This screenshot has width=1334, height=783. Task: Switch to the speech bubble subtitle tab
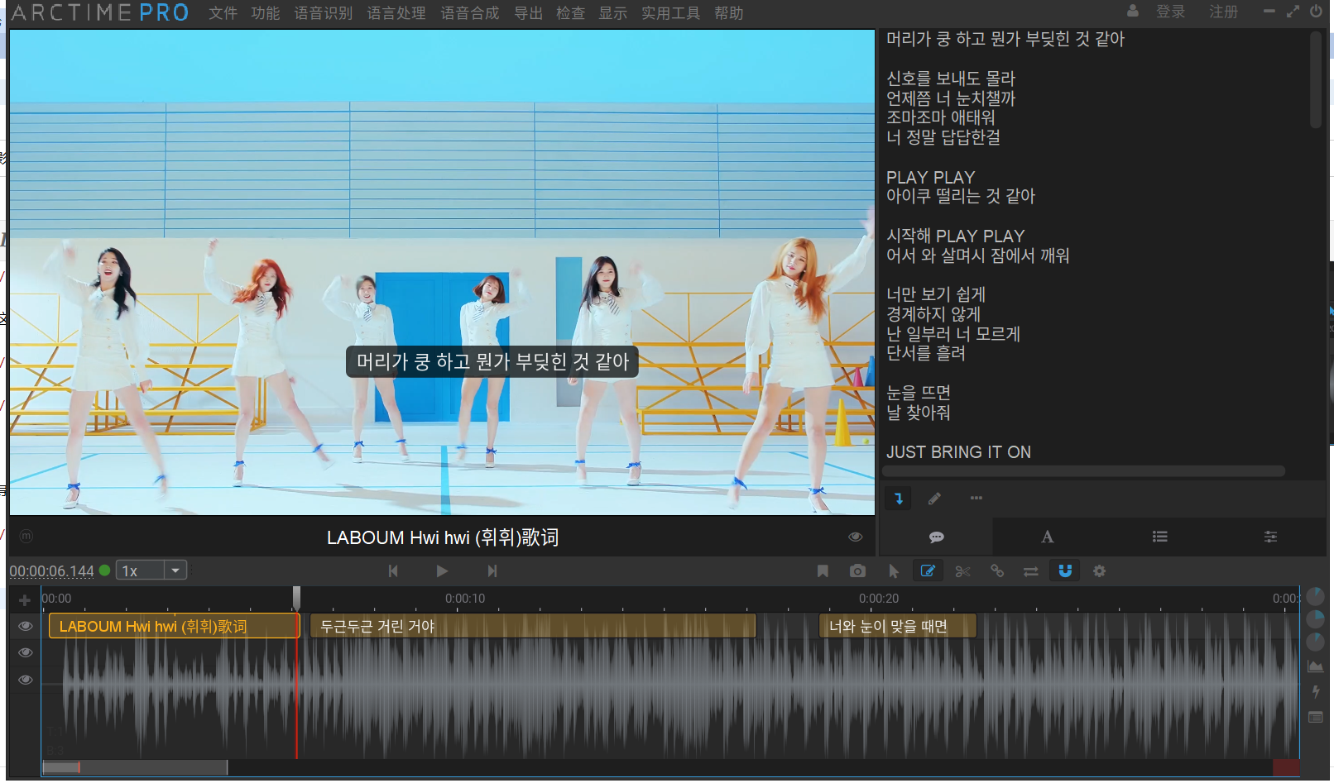tap(936, 537)
